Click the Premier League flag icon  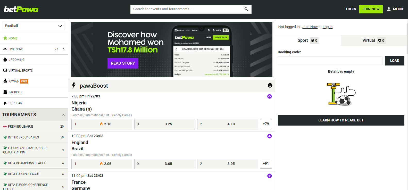click(x=5, y=126)
